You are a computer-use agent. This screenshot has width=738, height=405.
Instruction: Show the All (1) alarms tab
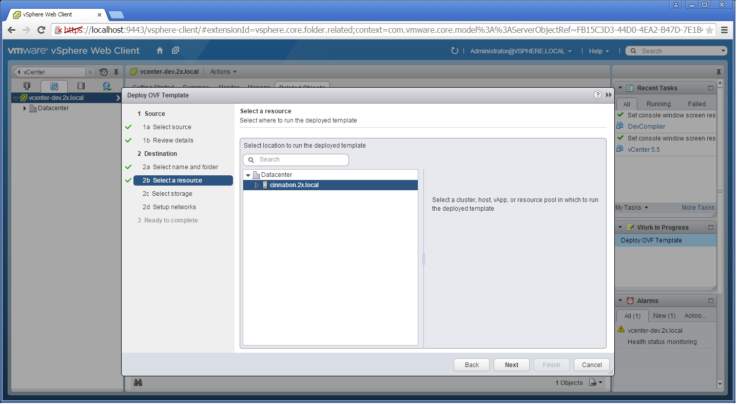point(632,316)
